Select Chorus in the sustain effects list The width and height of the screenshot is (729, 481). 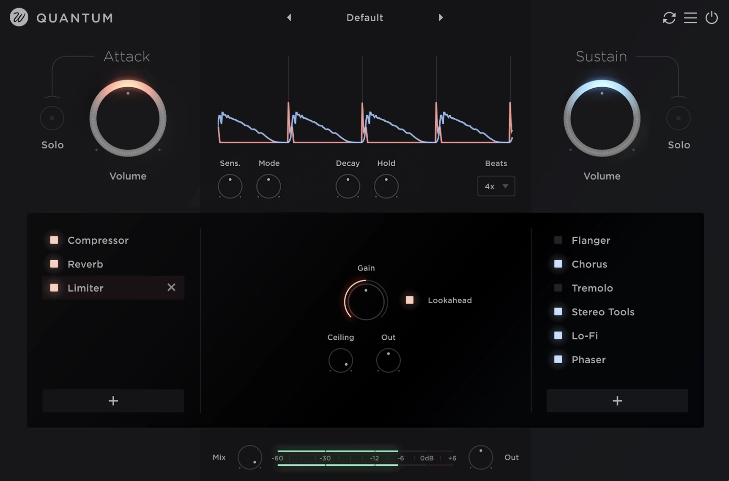coord(590,264)
